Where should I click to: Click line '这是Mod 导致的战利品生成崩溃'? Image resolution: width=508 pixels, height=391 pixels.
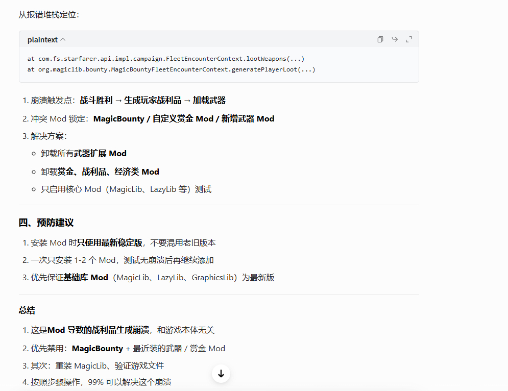coord(118,330)
